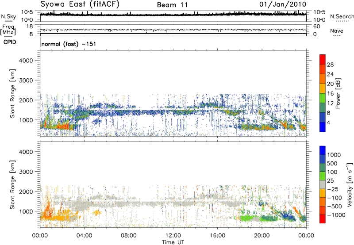This screenshot has height=245, width=354.
Task: Click the '-500' value on Velocity colorbar
Action: point(334,207)
